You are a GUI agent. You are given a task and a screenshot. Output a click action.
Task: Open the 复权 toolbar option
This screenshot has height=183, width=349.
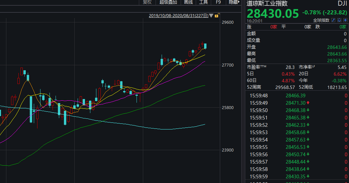(147, 2)
